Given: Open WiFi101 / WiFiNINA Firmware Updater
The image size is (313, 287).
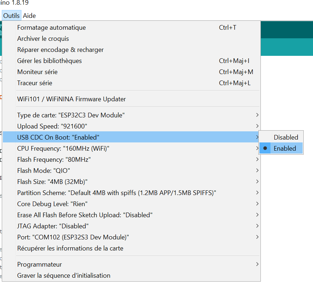Looking at the screenshot, I should (131, 99).
